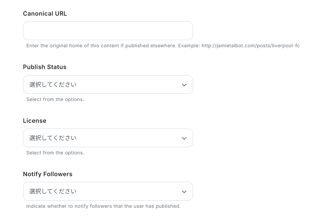
Task: Click the 選択してください placeholder in License
Action: coord(53,138)
